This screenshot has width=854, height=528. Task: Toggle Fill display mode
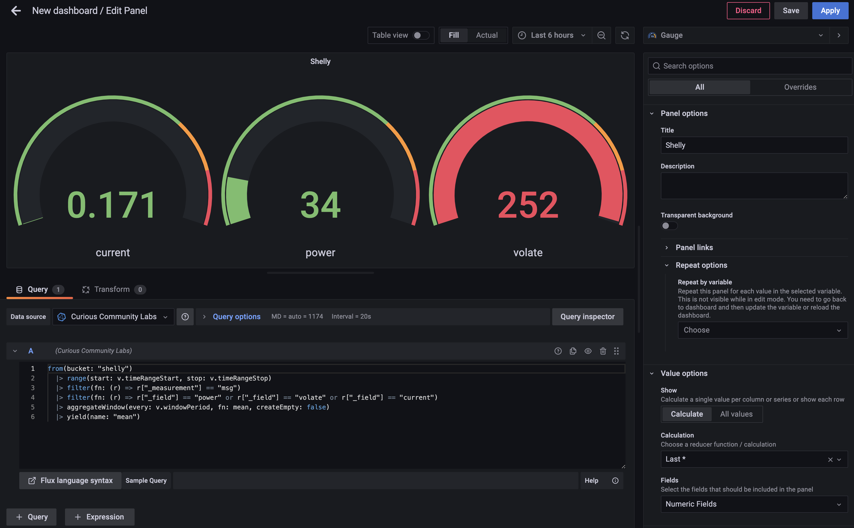453,35
